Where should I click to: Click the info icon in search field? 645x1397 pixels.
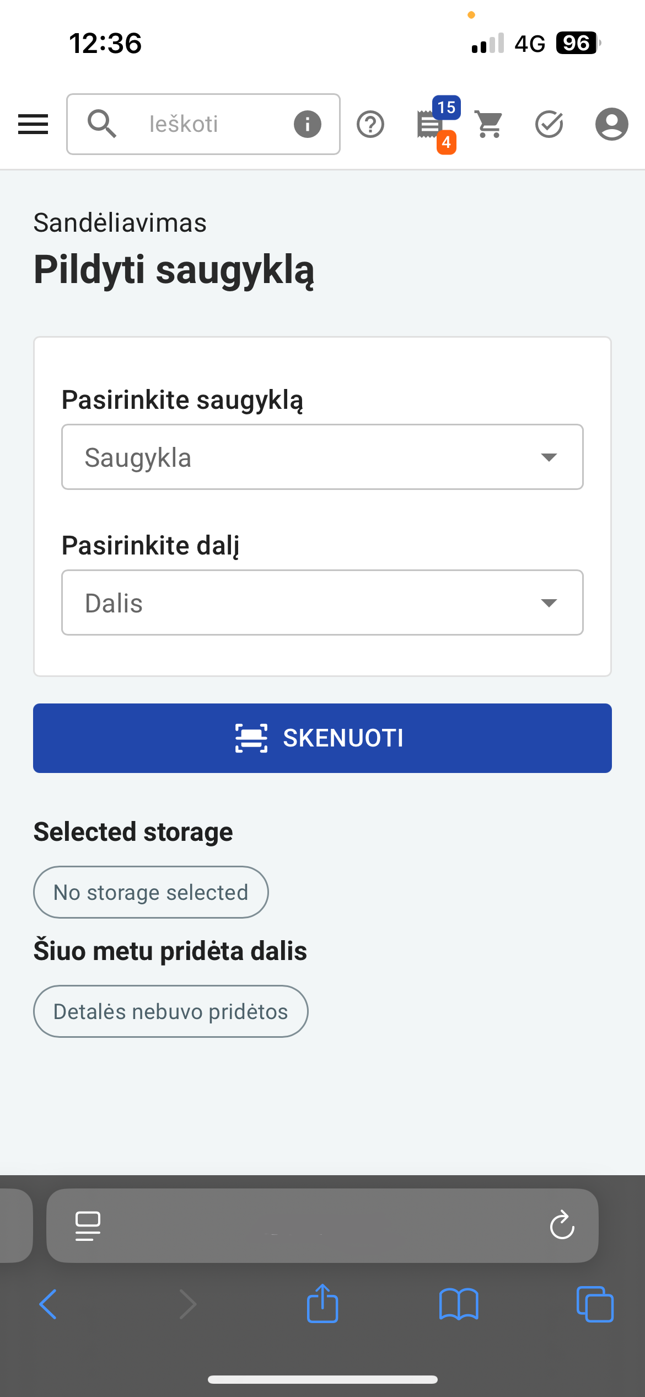308,124
